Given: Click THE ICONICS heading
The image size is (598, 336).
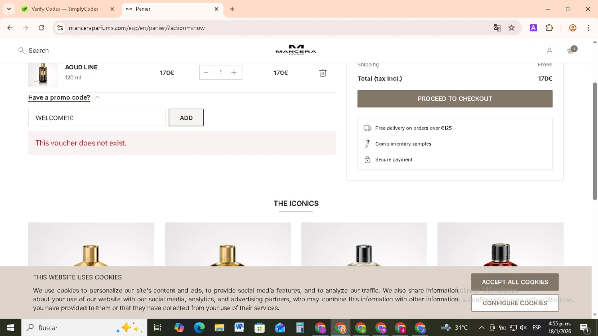Looking at the screenshot, I should tap(296, 203).
